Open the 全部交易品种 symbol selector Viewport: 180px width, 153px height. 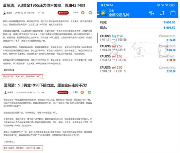pos(119,15)
